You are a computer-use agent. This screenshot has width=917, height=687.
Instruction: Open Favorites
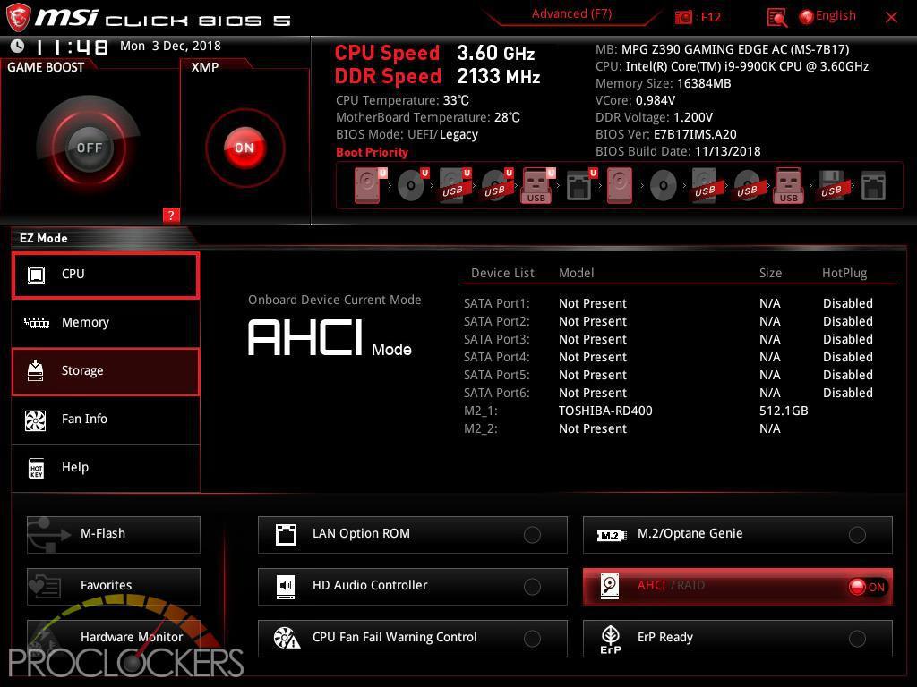(114, 587)
